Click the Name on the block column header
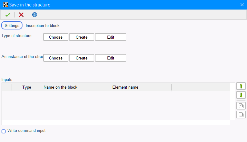Image resolution: width=247 pixels, height=142 pixels. point(60,87)
